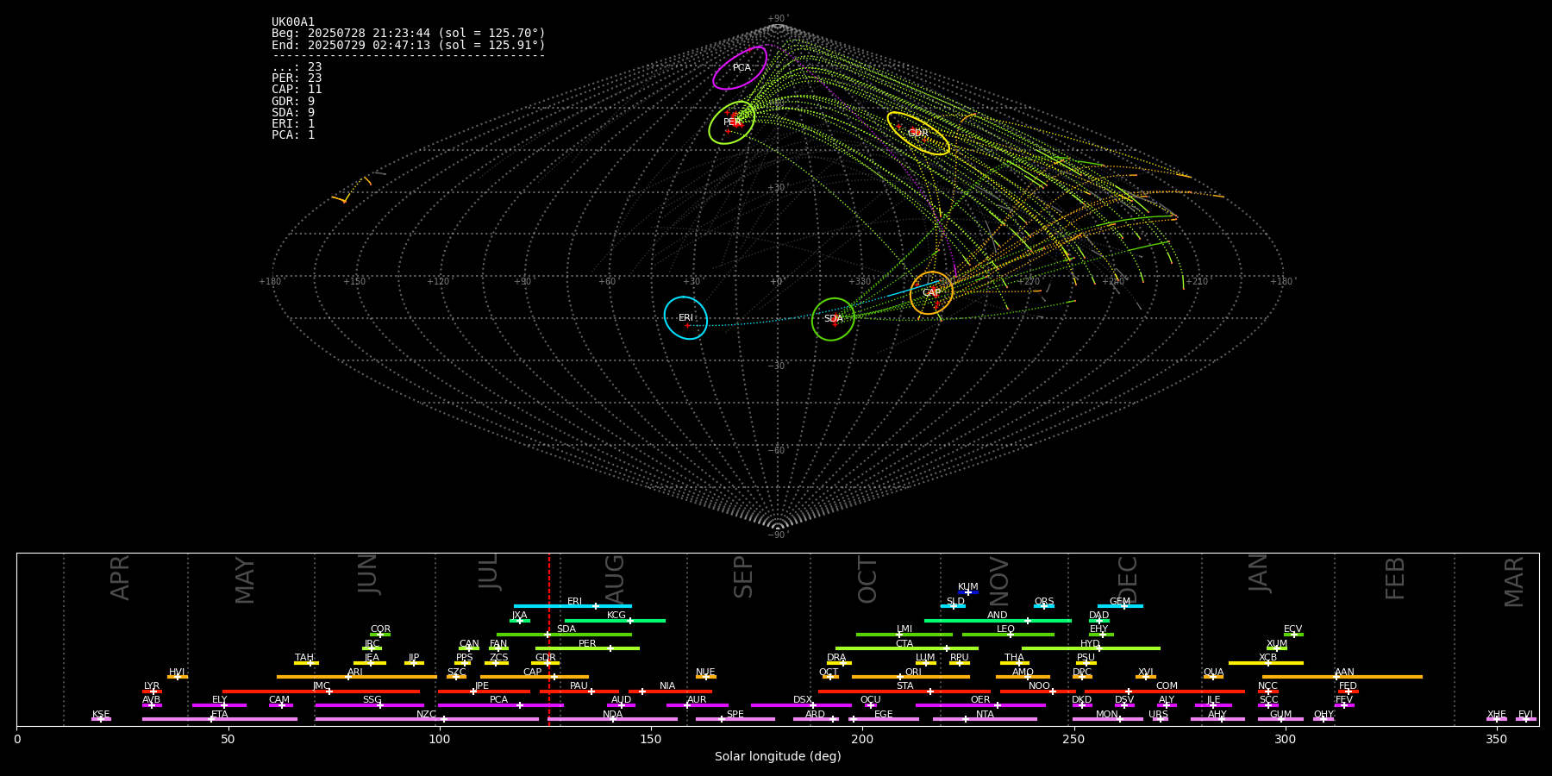Click the 'CAP: 11' legend count
This screenshot has height=776, width=1552.
(x=297, y=90)
